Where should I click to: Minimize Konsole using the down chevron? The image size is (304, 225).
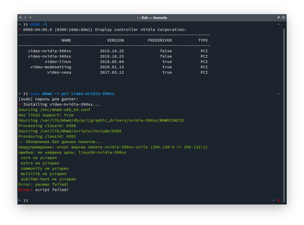pos(25,18)
